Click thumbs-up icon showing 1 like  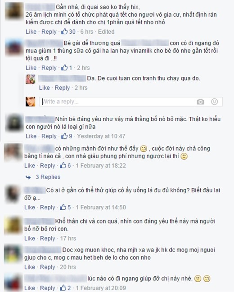click(x=64, y=67)
